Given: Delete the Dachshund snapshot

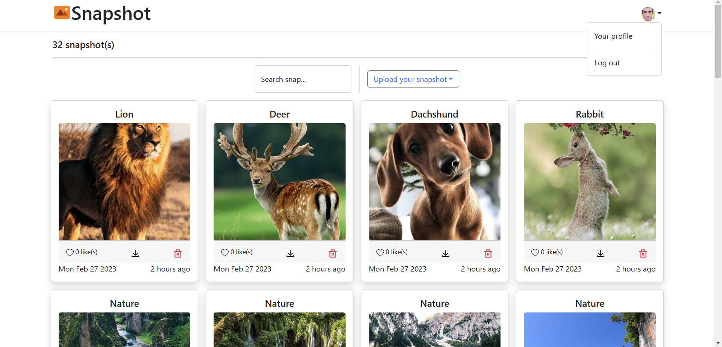Looking at the screenshot, I should tap(488, 253).
